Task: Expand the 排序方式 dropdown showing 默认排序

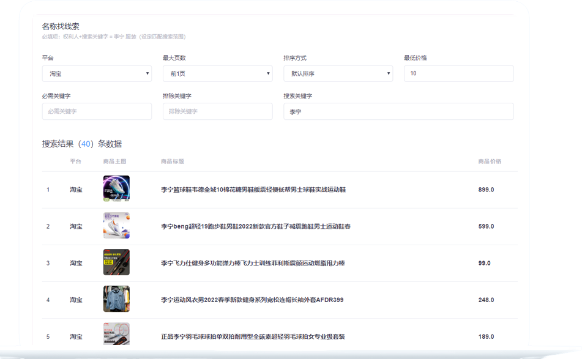Action: tap(338, 73)
